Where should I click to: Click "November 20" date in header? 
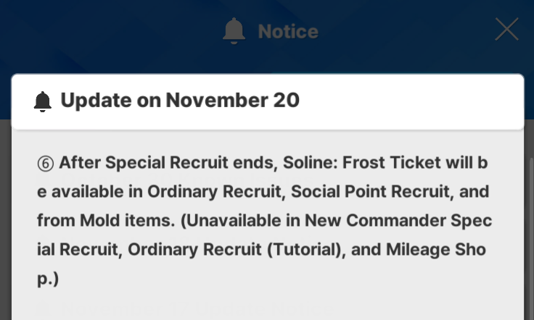point(232,101)
